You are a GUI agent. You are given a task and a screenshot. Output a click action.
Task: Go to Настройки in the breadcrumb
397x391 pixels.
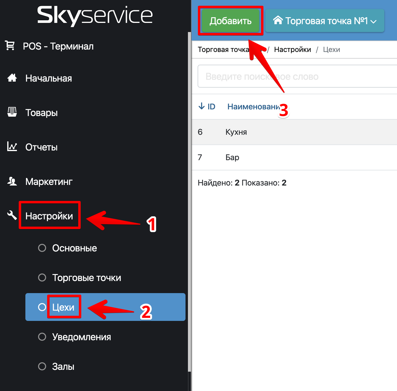[x=292, y=50]
